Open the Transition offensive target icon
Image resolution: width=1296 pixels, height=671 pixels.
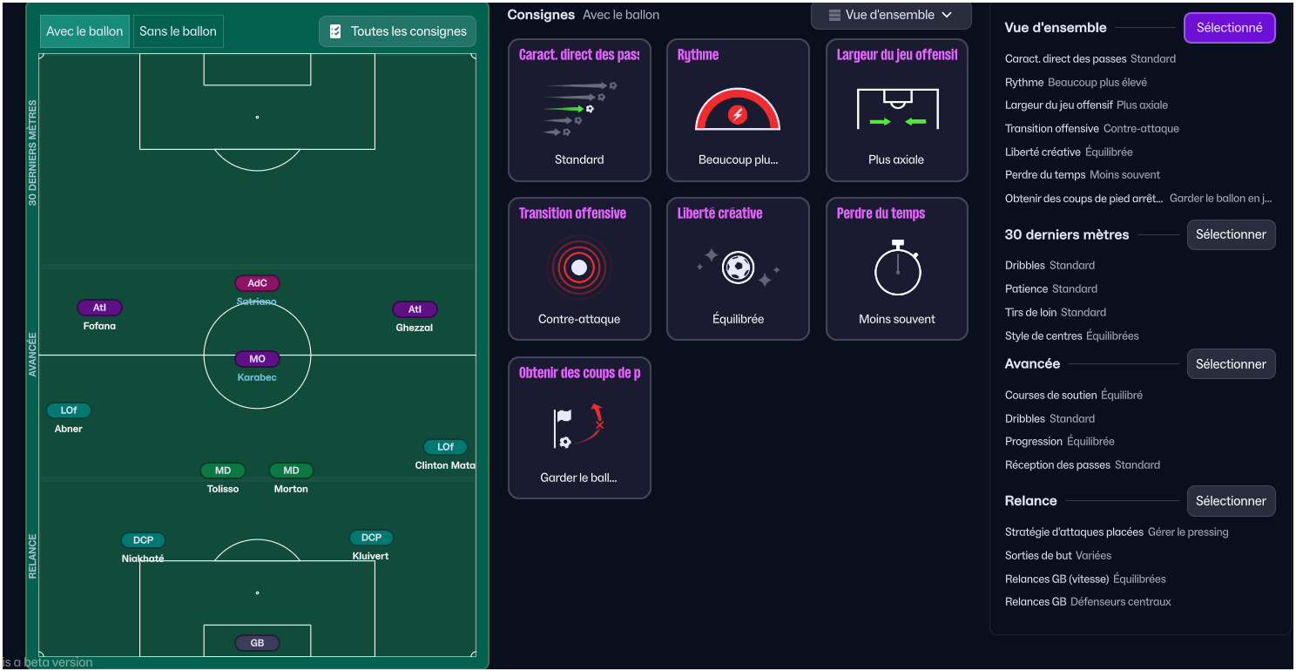579,268
